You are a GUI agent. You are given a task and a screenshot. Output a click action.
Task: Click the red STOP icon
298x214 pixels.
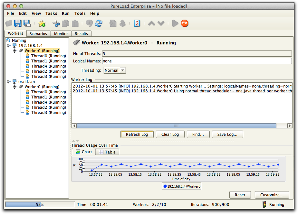pos(185,23)
